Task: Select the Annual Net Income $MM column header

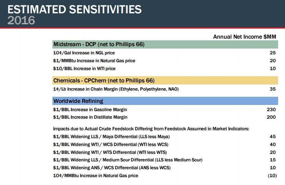Action: (245, 37)
